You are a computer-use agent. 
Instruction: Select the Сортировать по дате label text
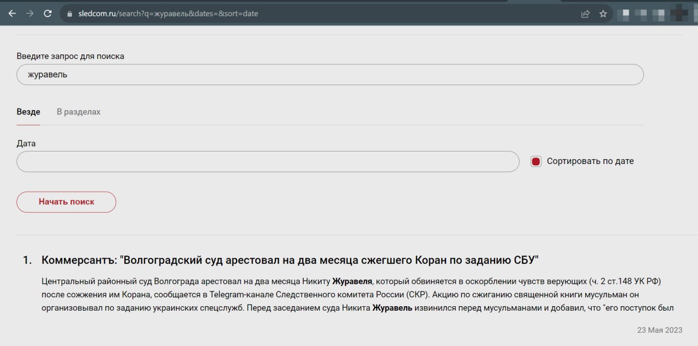pyautogui.click(x=590, y=161)
